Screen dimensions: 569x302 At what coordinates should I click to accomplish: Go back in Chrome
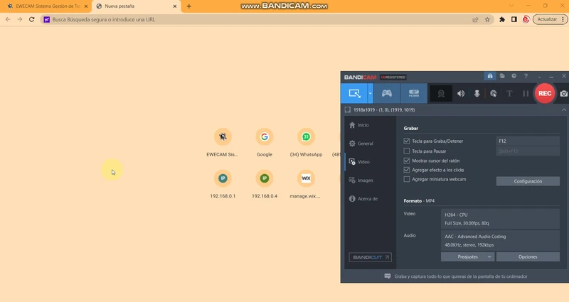[8, 20]
